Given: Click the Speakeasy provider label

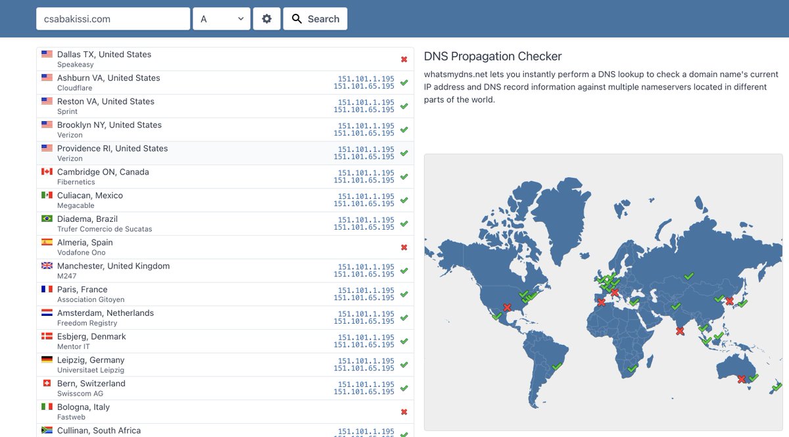Looking at the screenshot, I should 76,64.
